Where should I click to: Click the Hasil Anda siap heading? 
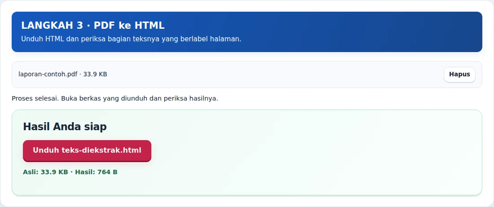[x=65, y=127]
